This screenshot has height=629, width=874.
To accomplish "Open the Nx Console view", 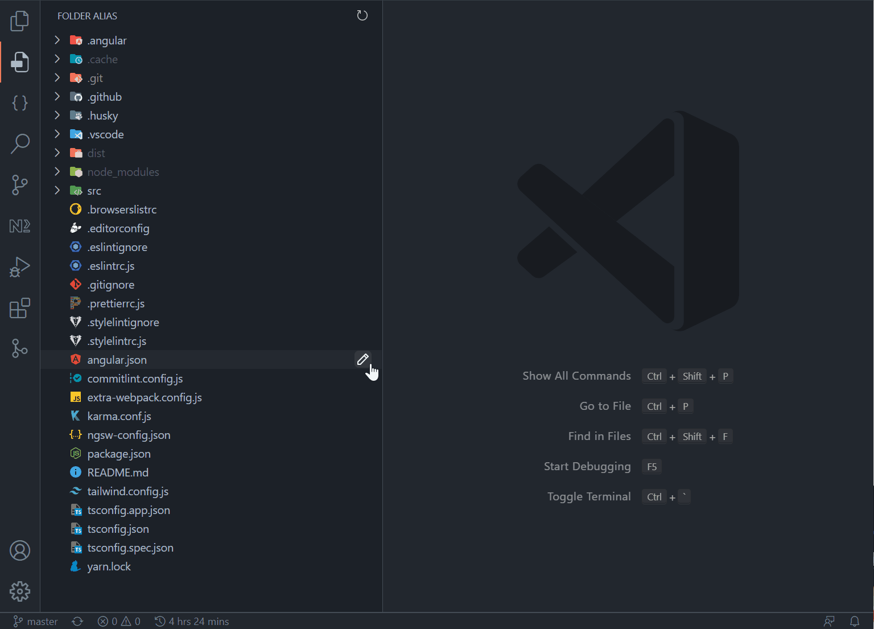I will tap(20, 226).
